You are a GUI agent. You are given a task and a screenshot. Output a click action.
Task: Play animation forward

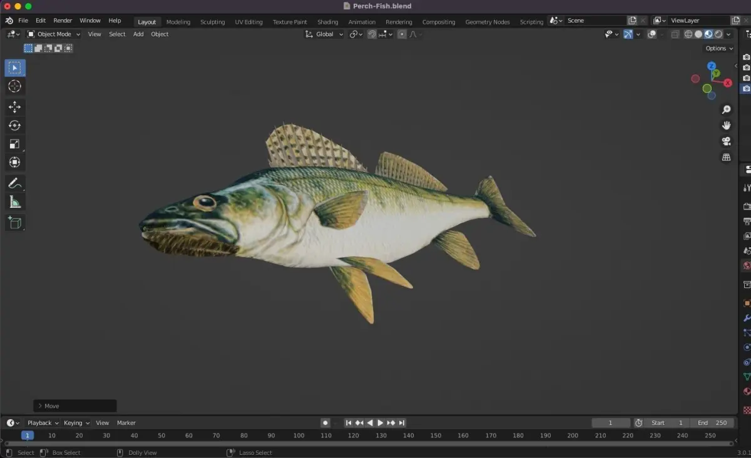(380, 423)
